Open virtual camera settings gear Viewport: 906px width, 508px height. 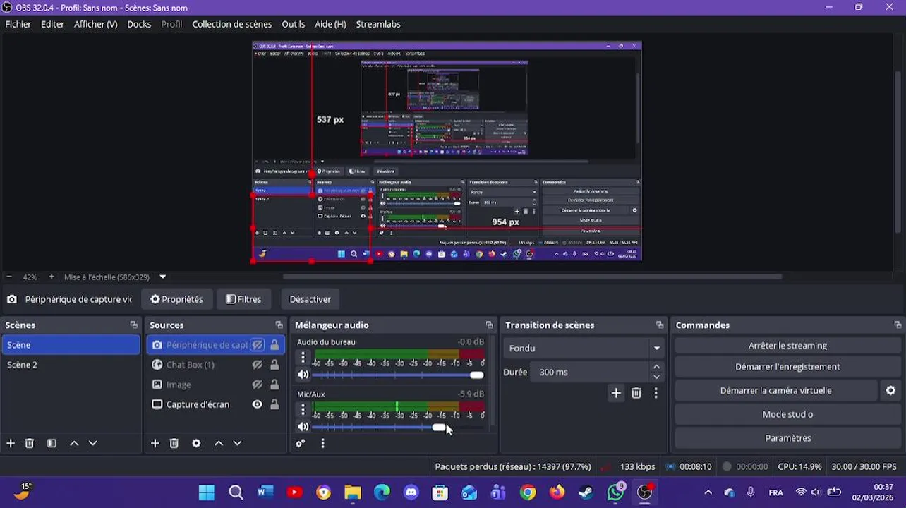pos(890,390)
